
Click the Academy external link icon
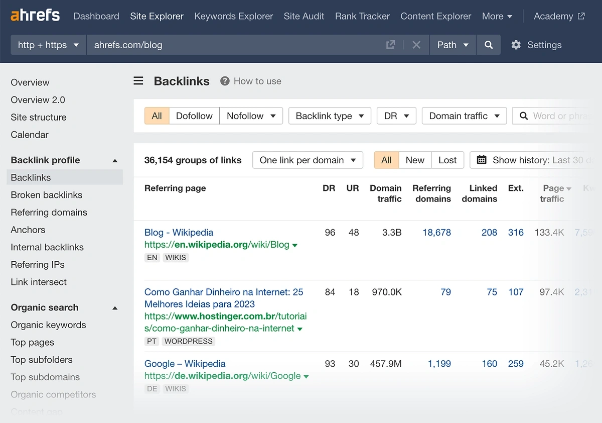click(581, 16)
